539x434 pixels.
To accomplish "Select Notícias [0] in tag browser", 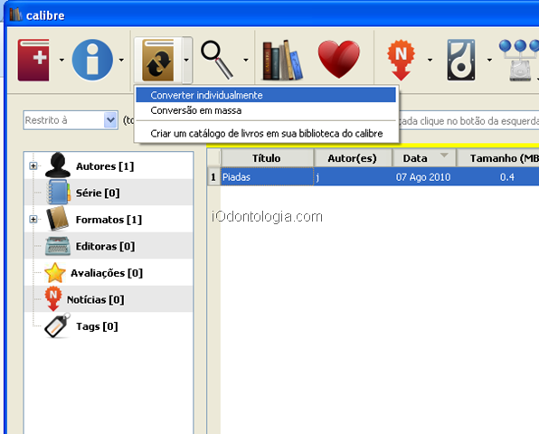I will [x=95, y=299].
